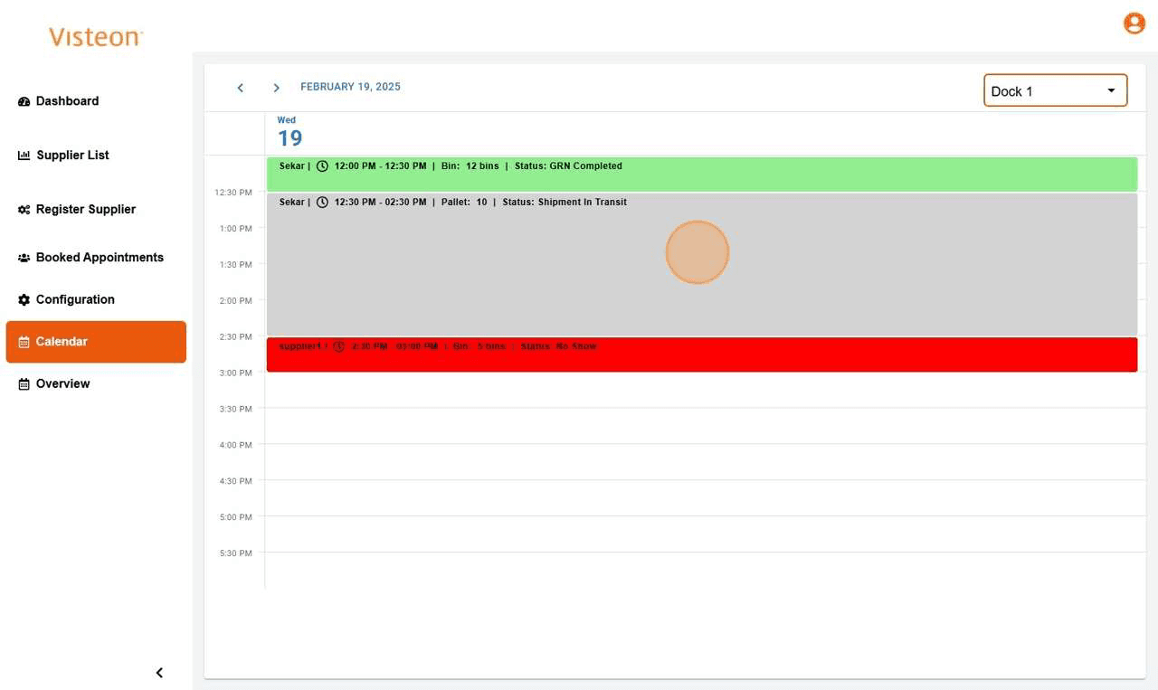Click the 'Status: Shipment In Transit' text
The image size is (1158, 690).
(565, 203)
